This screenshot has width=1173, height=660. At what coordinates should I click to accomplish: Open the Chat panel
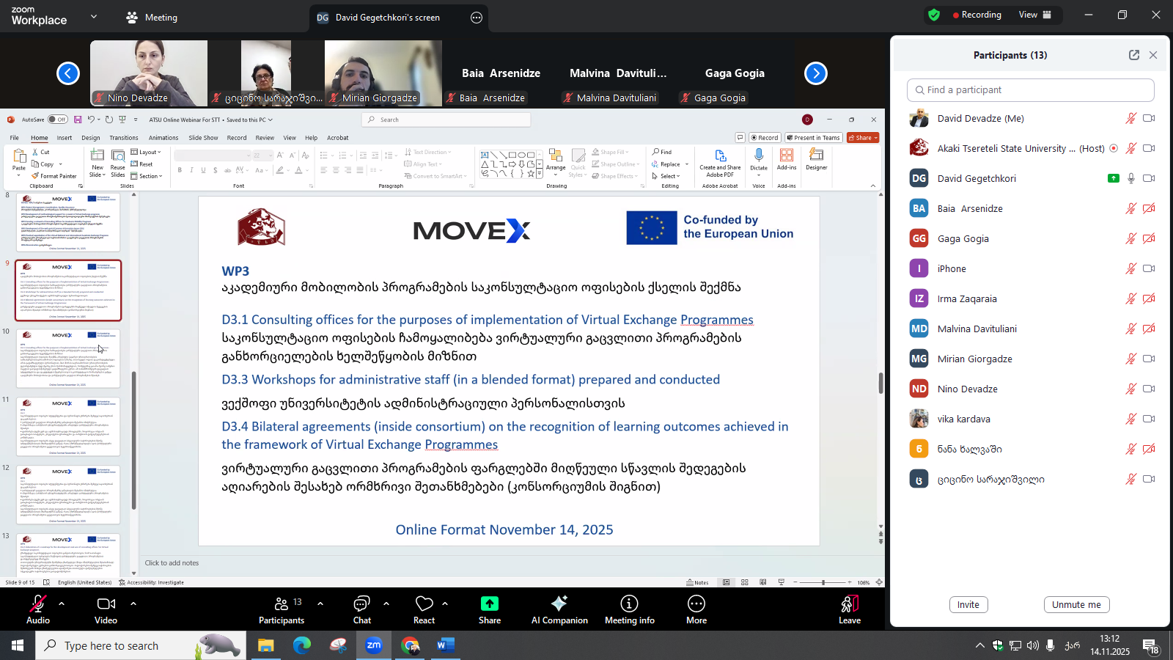tap(361, 604)
